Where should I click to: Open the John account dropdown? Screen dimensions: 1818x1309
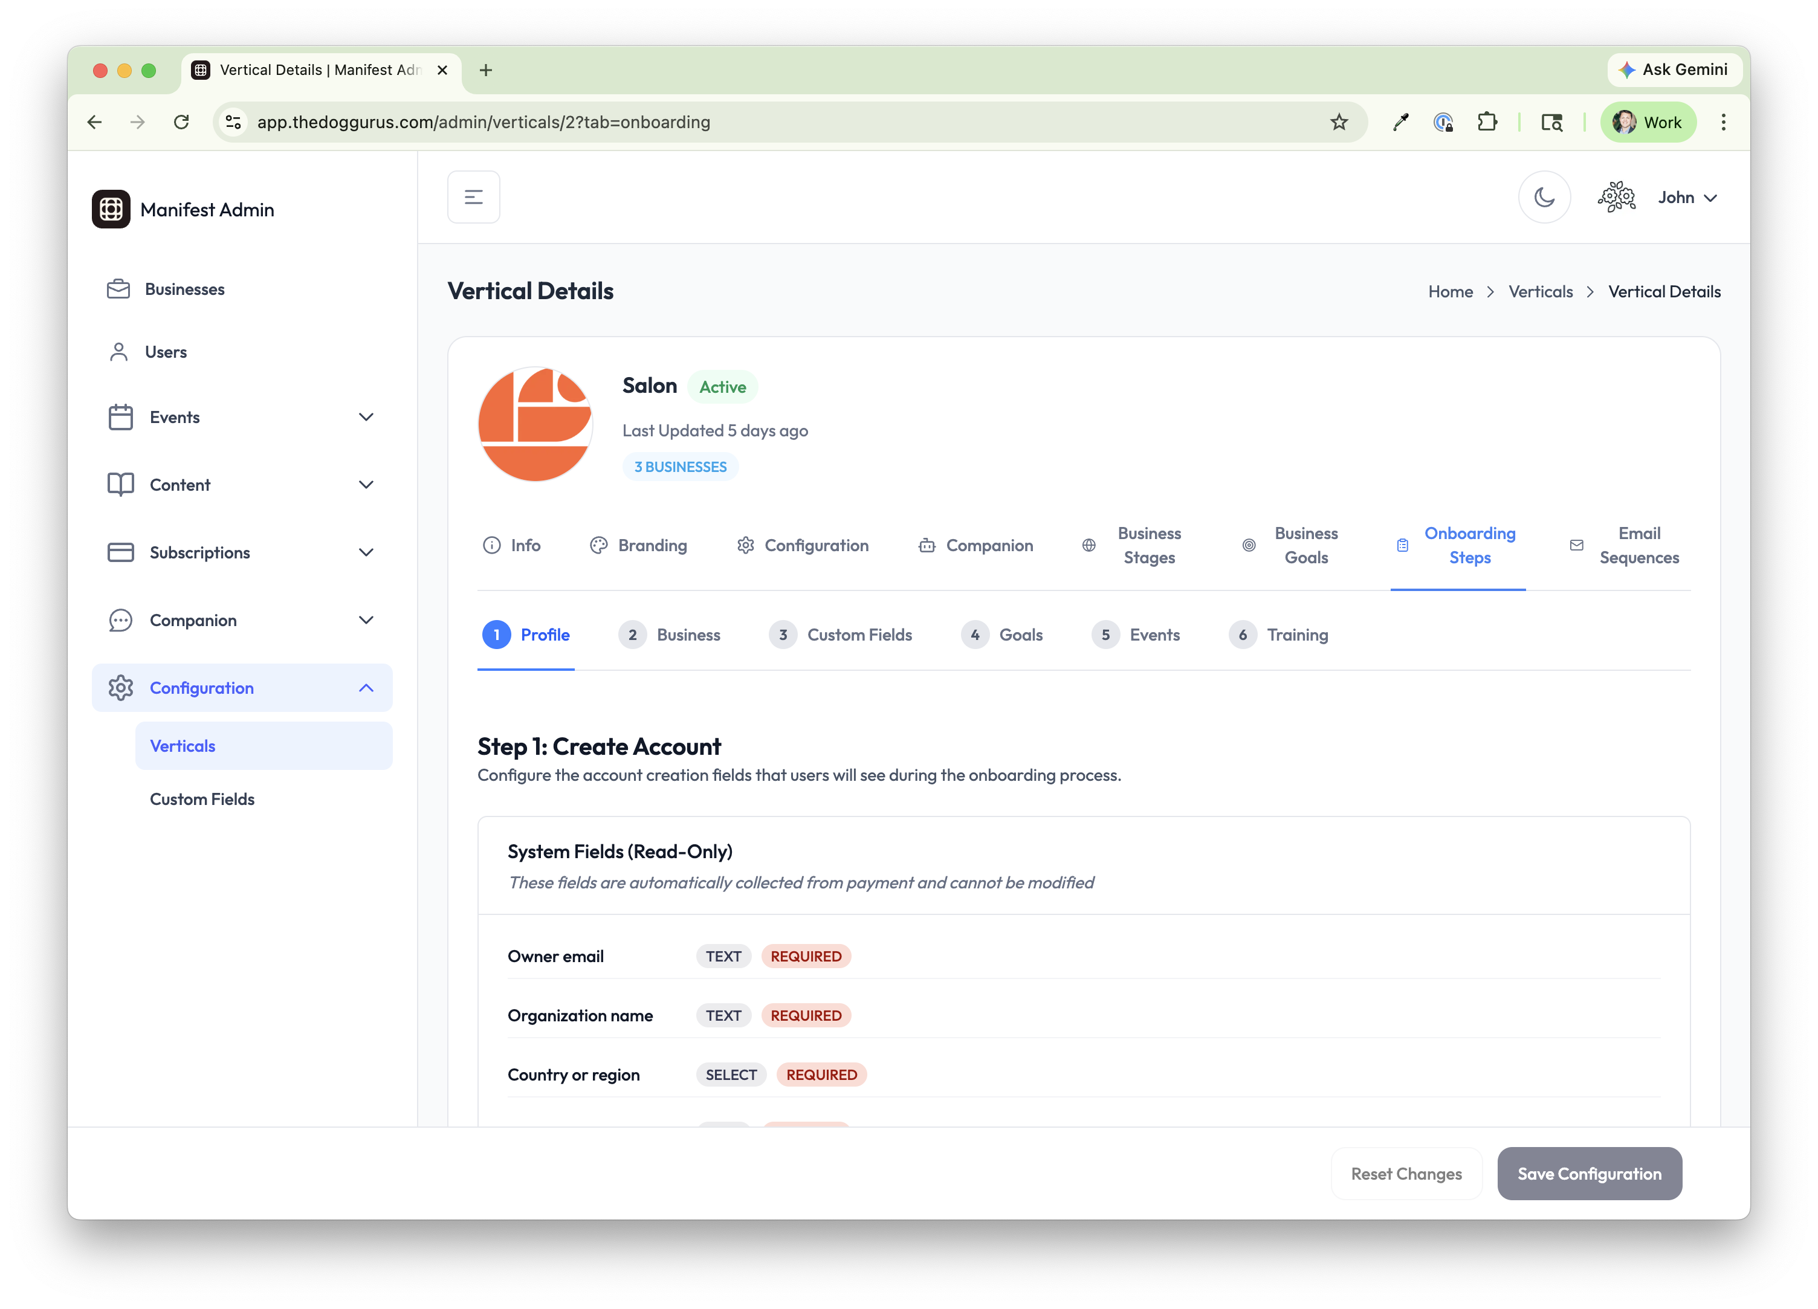point(1688,196)
